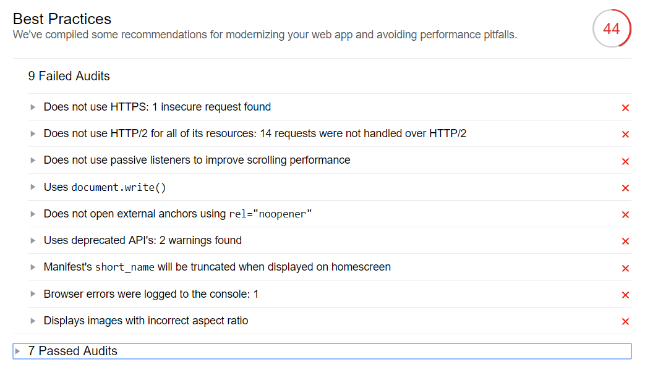Click the red X for aspect ratio audit
645x383 pixels.
(625, 322)
